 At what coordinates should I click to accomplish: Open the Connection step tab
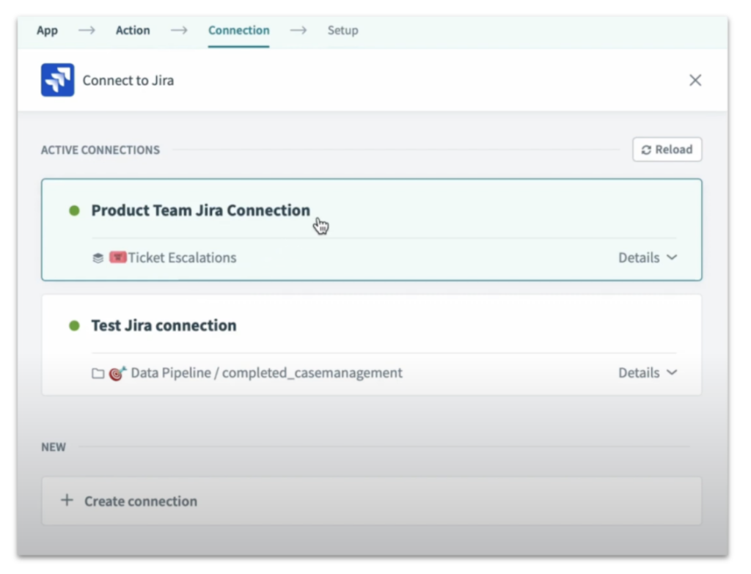(238, 31)
